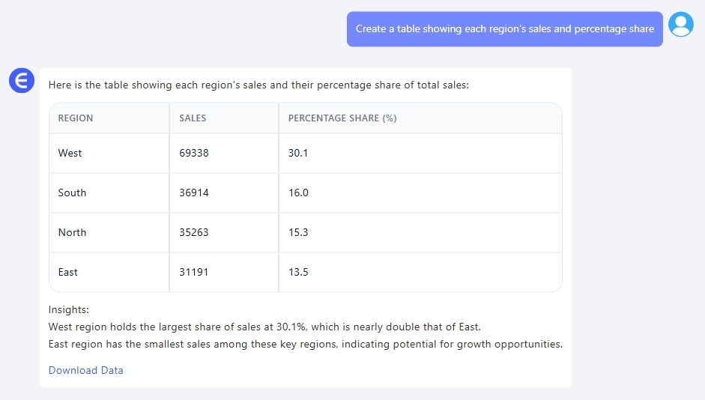Viewport: 705px width, 400px height.
Task: Click the user's 'Create a table' message bubble
Action: [504, 29]
